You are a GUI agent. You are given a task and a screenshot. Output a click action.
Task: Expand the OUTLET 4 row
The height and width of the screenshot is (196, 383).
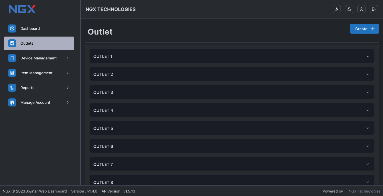tap(232, 110)
